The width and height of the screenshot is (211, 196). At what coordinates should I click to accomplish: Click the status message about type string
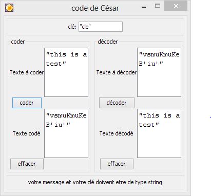coord(95,182)
